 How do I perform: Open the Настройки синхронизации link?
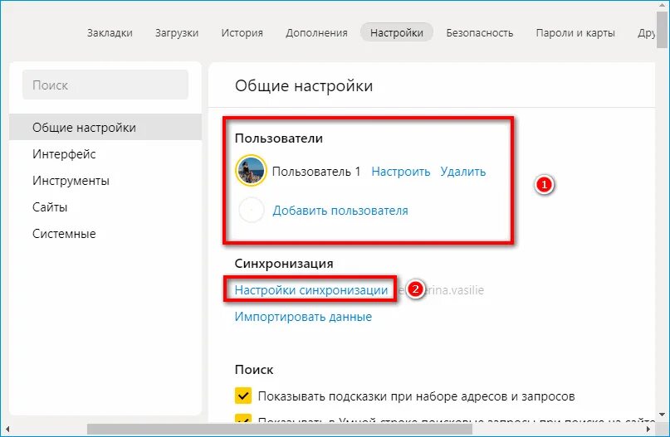click(x=311, y=290)
